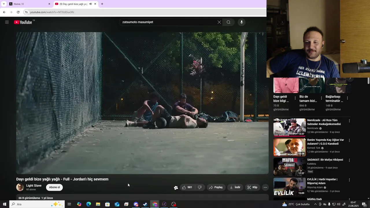Screen dimensions: 370x208
Task: Open a new browser tab
Action: pos(102,4)
